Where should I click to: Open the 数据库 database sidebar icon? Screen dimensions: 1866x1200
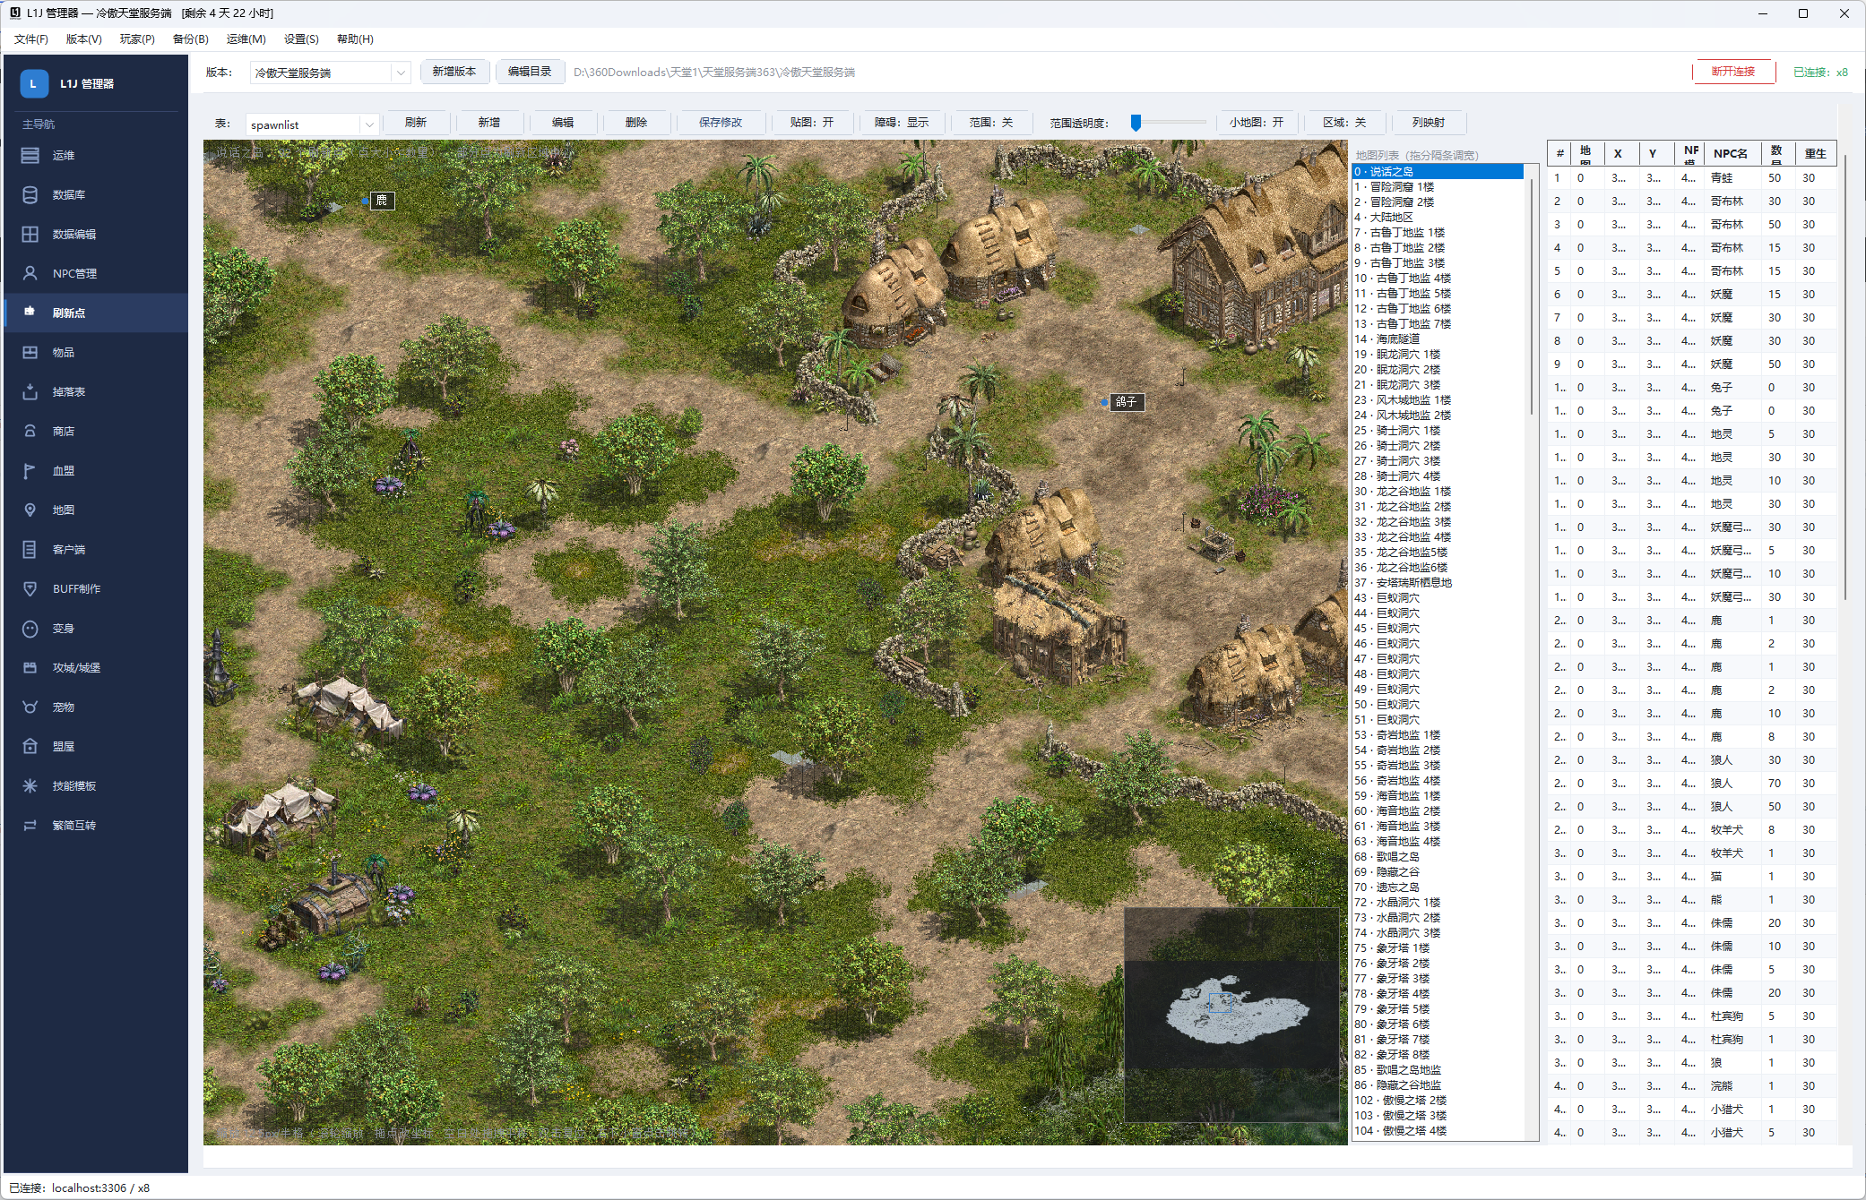point(30,194)
